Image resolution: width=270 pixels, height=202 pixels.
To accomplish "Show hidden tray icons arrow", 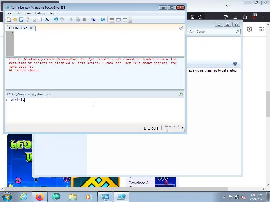I will point(224,197).
